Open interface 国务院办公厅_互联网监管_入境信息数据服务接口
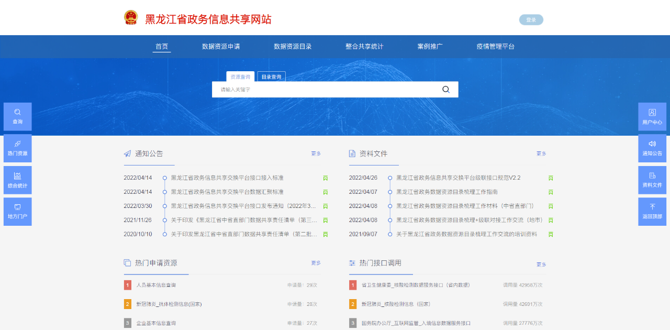 pyautogui.click(x=416, y=324)
